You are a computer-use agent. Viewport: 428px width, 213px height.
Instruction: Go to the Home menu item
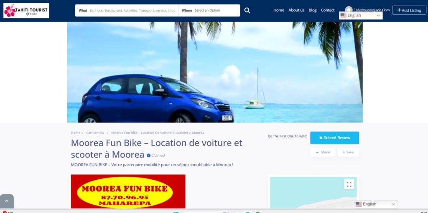coord(279,10)
